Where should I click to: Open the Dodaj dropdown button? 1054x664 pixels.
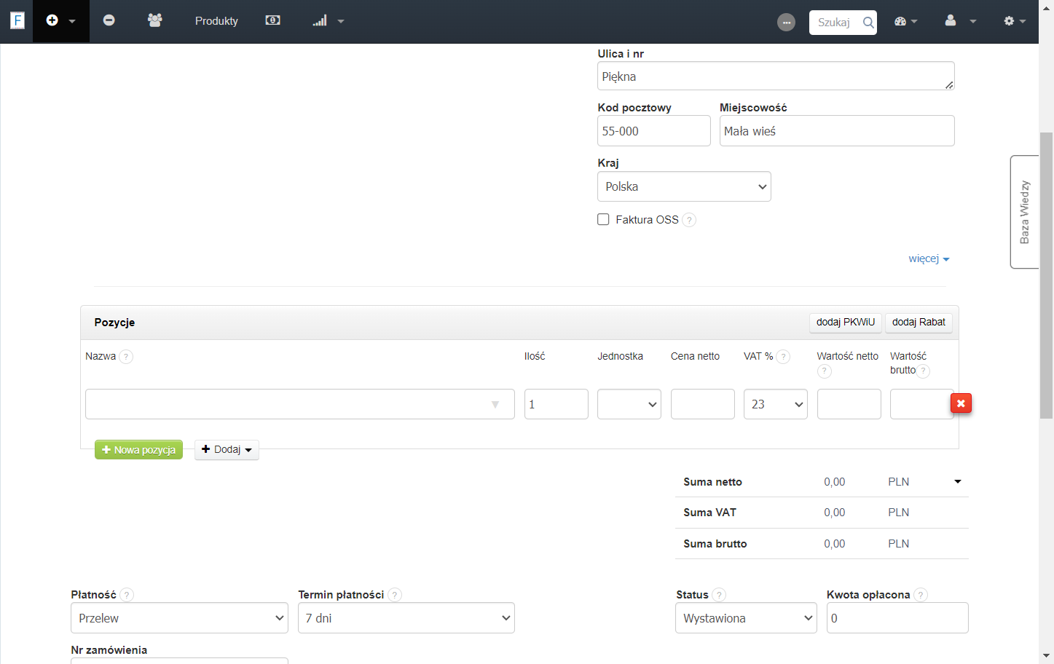tap(227, 450)
